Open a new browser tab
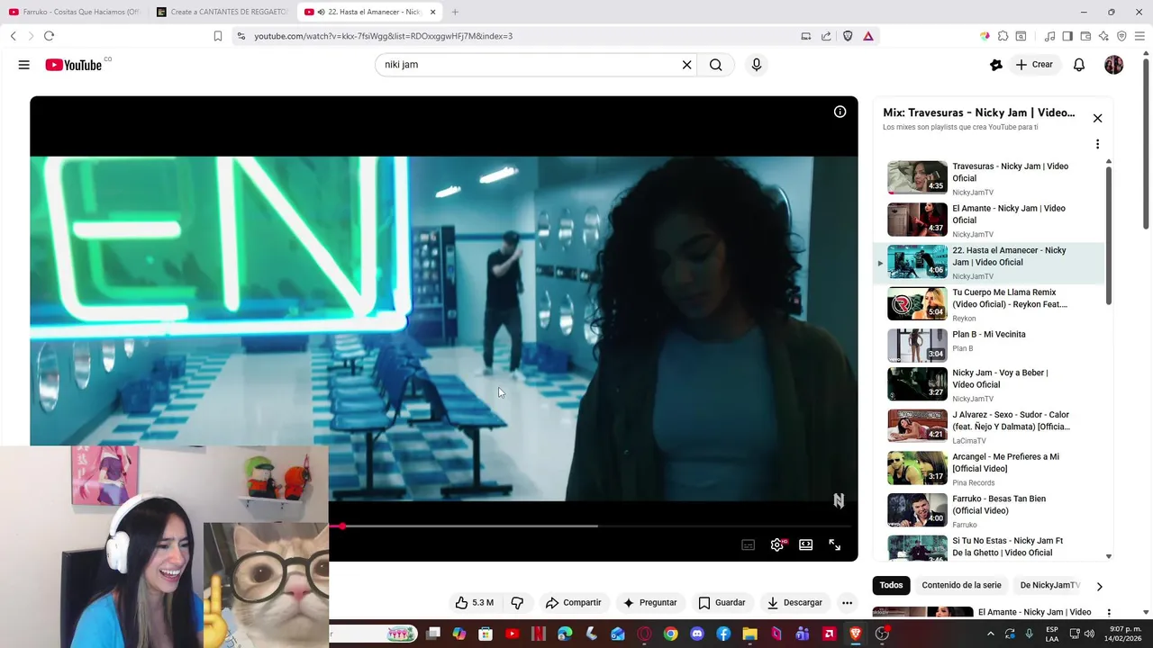 tap(455, 12)
